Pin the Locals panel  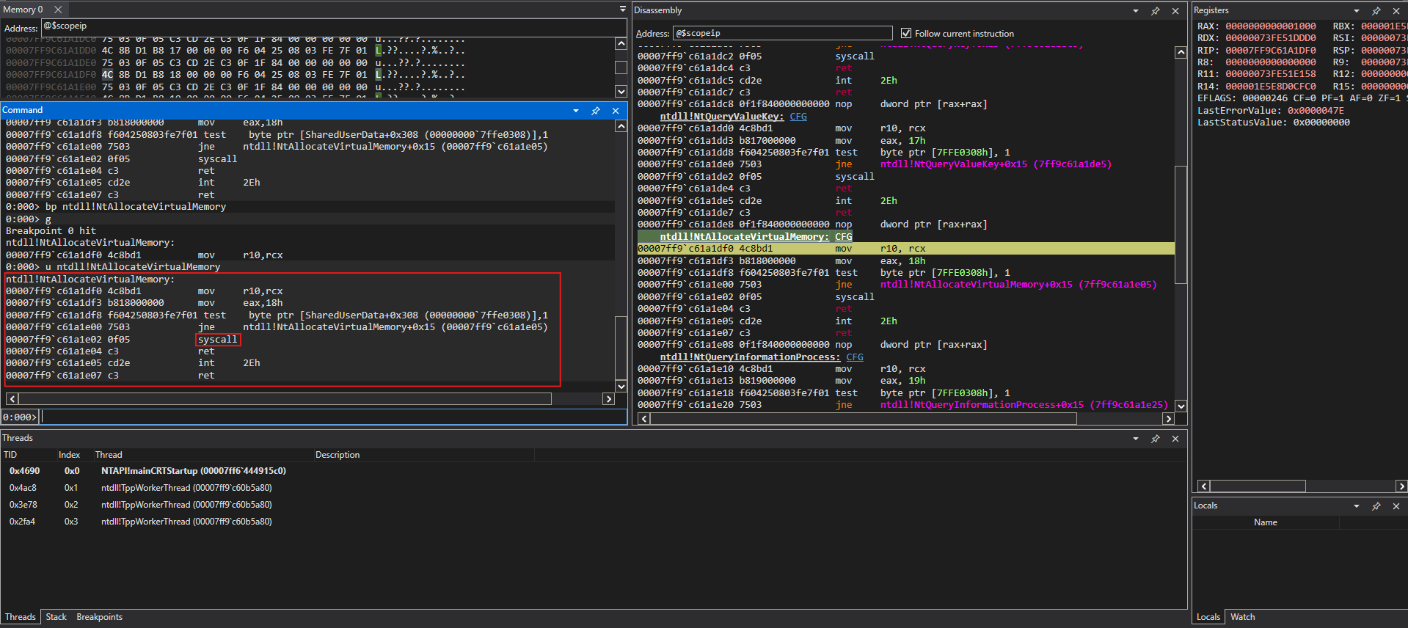pyautogui.click(x=1376, y=506)
